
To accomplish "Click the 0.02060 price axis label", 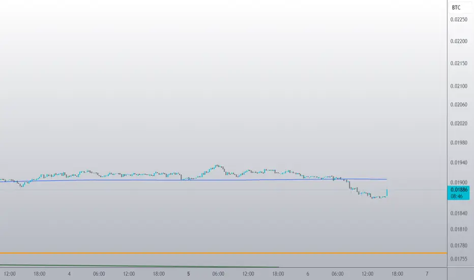I will pyautogui.click(x=459, y=105).
